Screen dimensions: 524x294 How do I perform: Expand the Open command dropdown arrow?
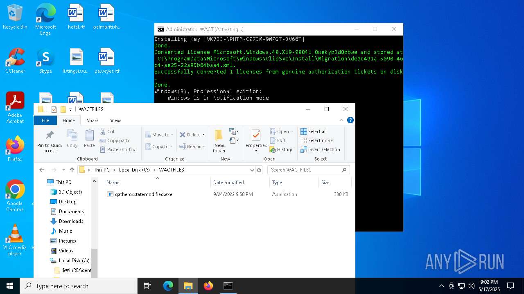click(292, 131)
